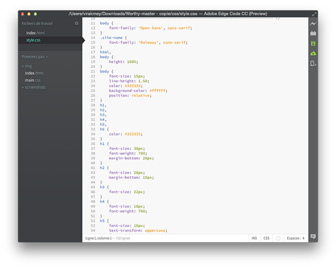Click the linting status circle indicator
This screenshot has width=336, height=268.
278,238
